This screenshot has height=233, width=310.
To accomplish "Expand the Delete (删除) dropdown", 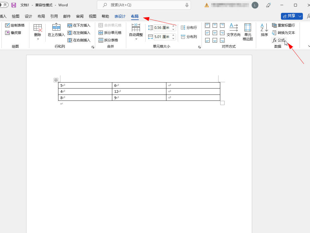I will [x=38, y=39].
